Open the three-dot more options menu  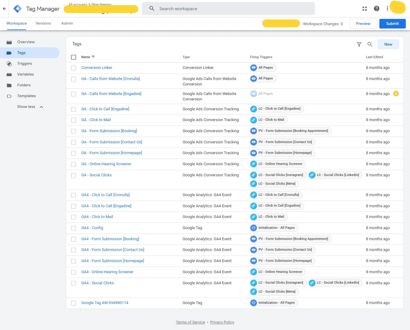[387, 9]
